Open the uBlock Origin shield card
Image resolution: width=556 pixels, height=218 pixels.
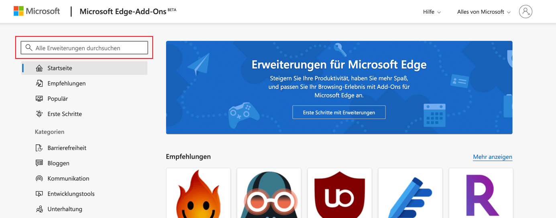pos(340,193)
